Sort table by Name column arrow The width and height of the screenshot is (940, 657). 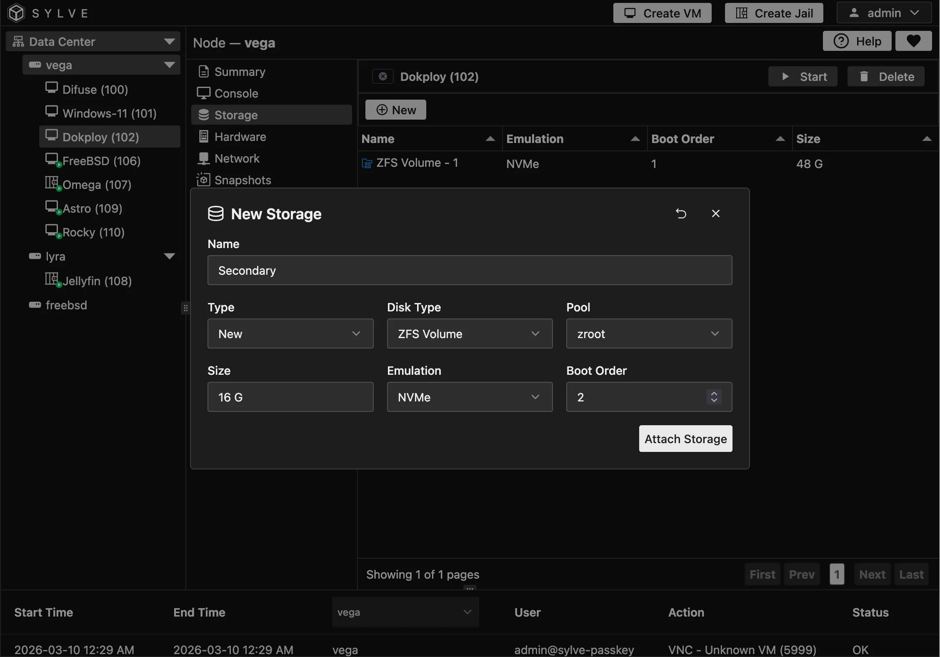pos(490,139)
